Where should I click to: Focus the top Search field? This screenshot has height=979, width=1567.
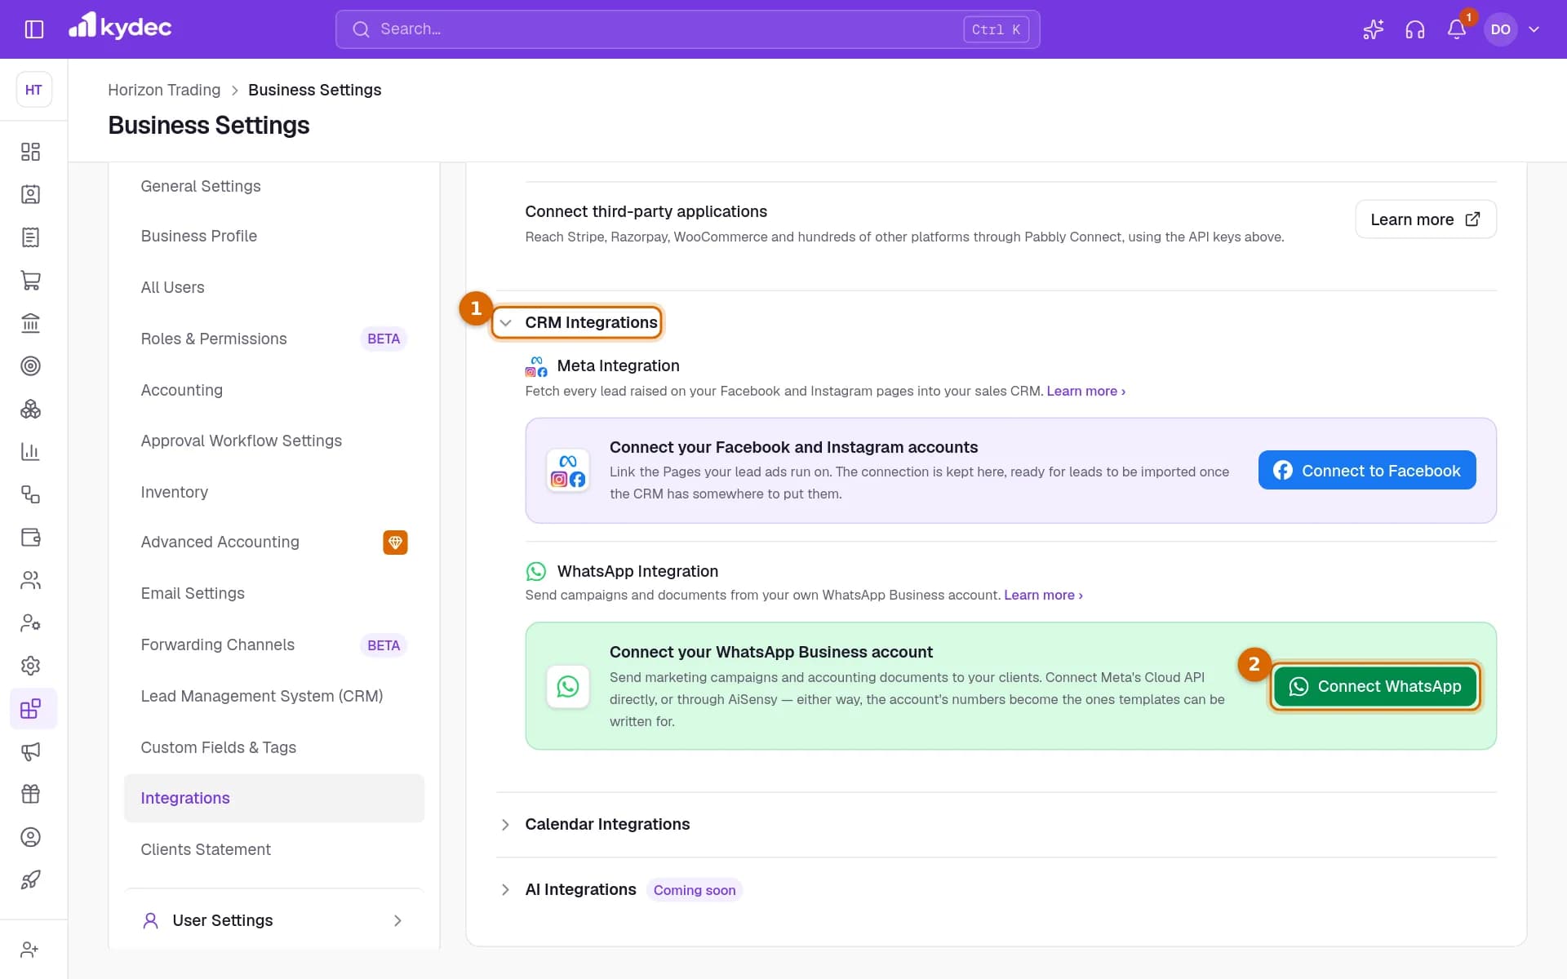tap(687, 29)
